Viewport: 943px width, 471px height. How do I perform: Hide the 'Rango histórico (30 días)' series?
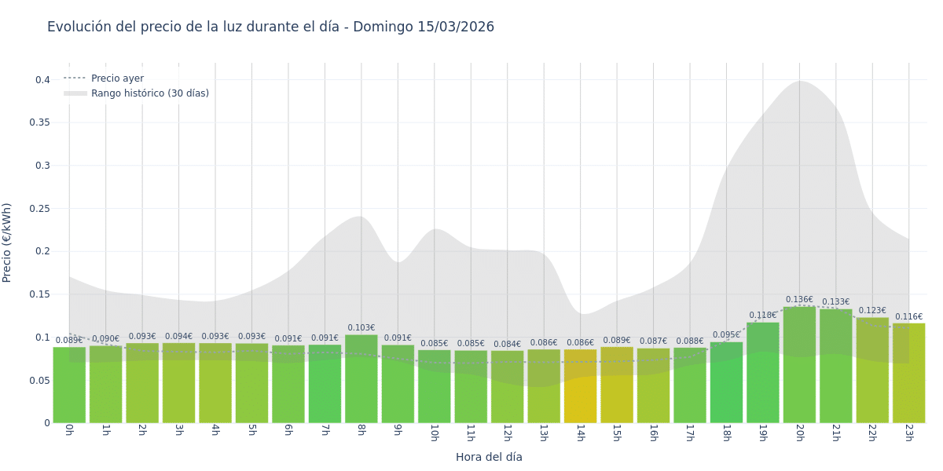pos(149,93)
